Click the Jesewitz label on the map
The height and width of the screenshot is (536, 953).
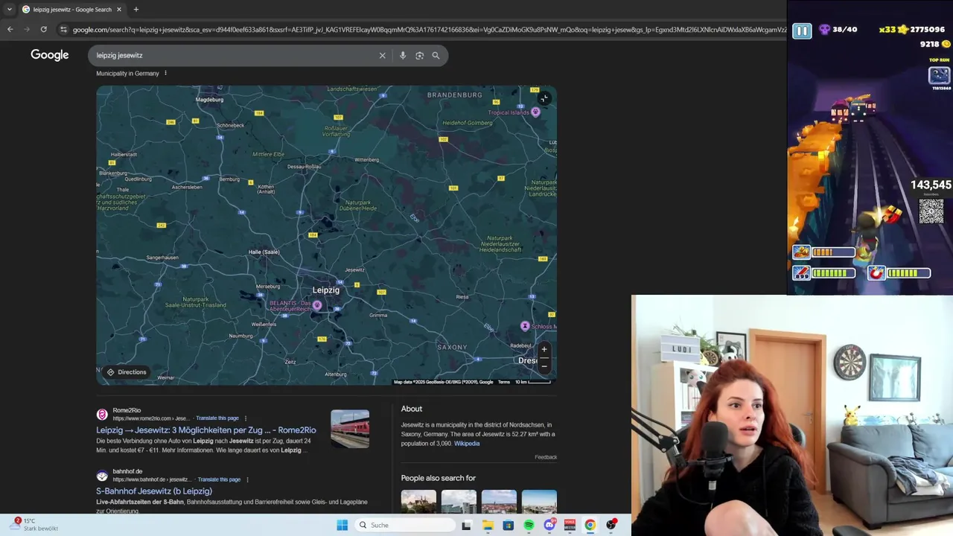pos(354,269)
